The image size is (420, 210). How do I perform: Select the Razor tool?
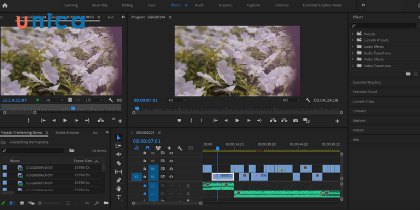[x=119, y=163]
